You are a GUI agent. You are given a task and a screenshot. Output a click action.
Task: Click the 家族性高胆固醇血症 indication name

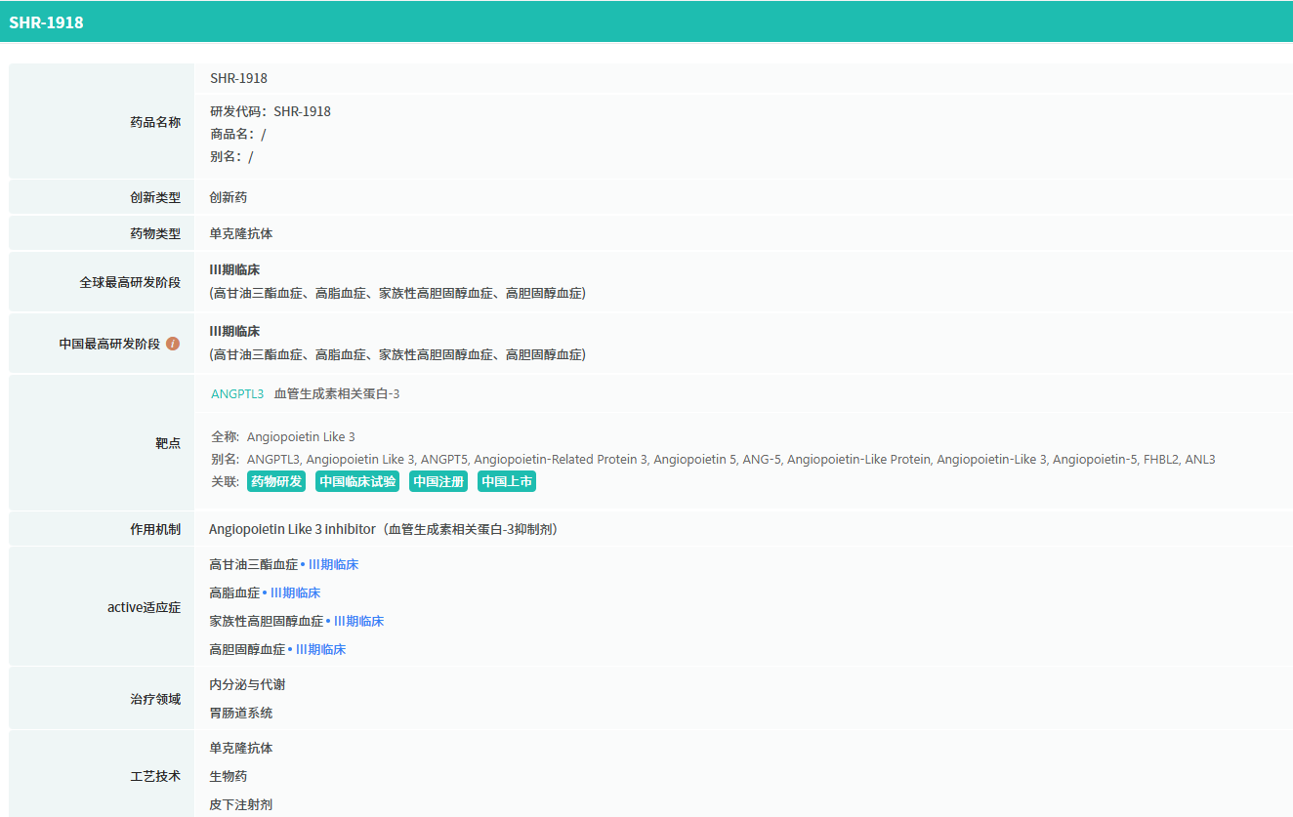click(x=267, y=621)
